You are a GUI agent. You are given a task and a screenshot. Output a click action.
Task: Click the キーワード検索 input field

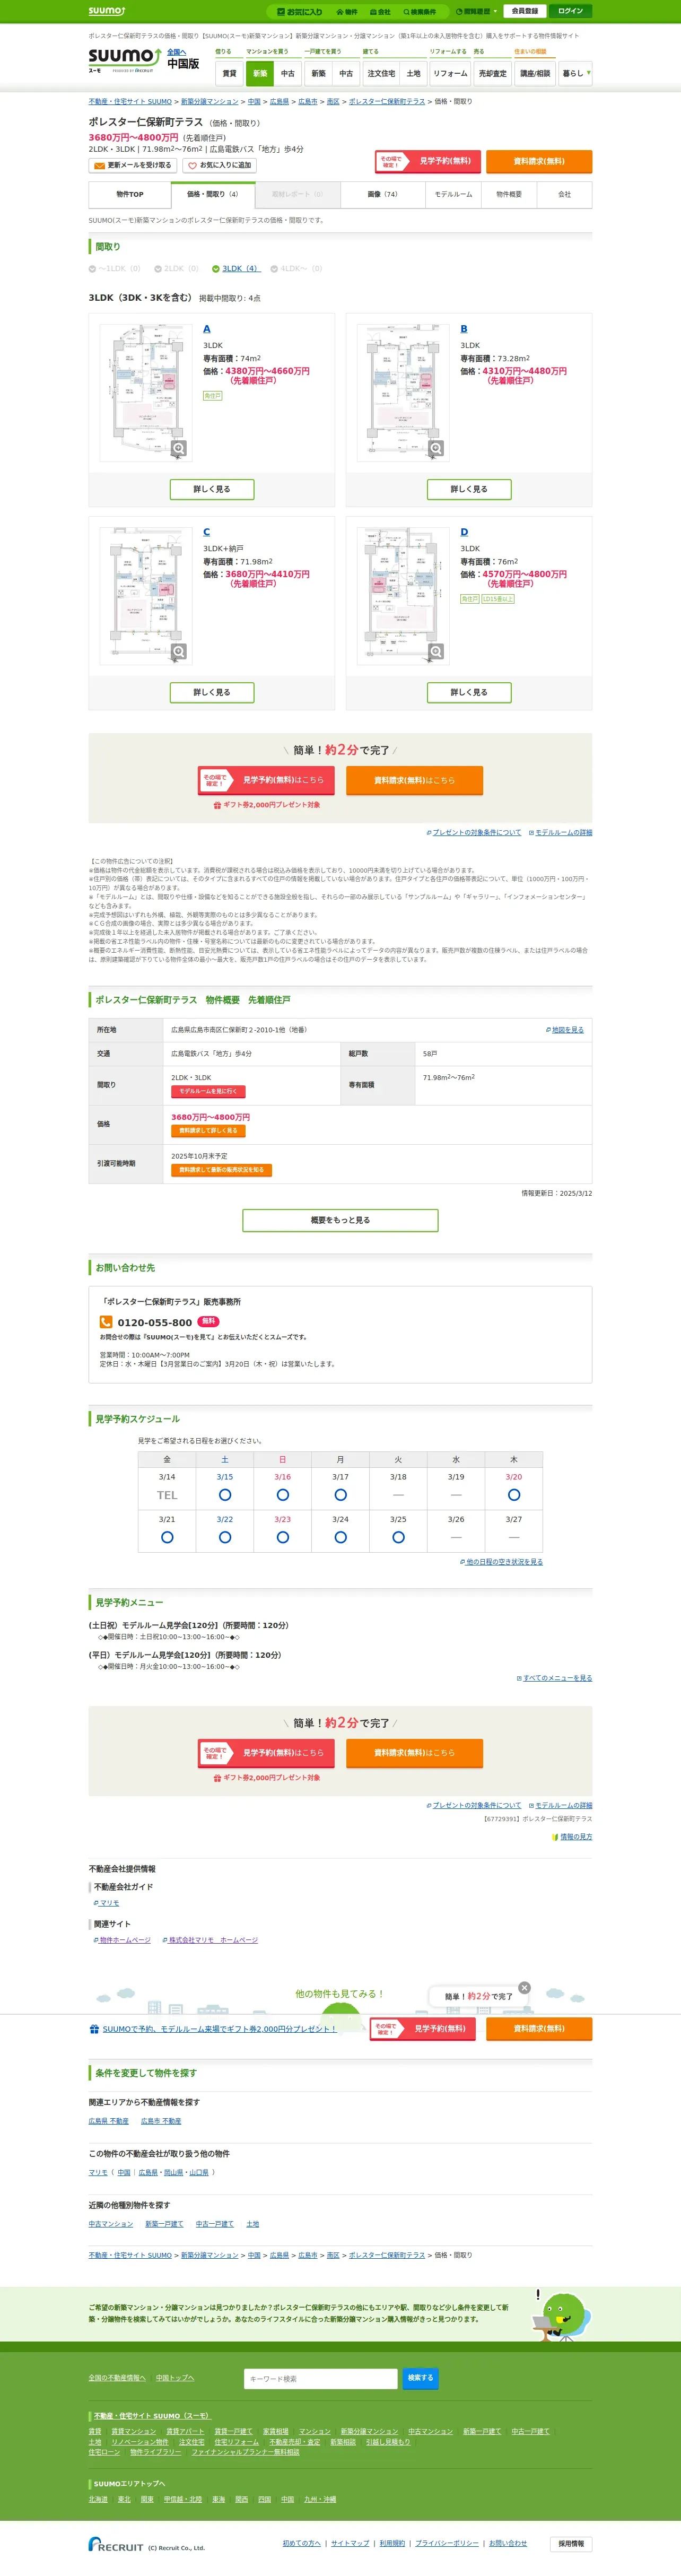(x=321, y=2378)
